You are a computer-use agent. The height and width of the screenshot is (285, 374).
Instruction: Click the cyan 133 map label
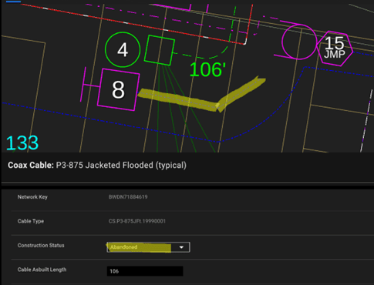point(22,143)
